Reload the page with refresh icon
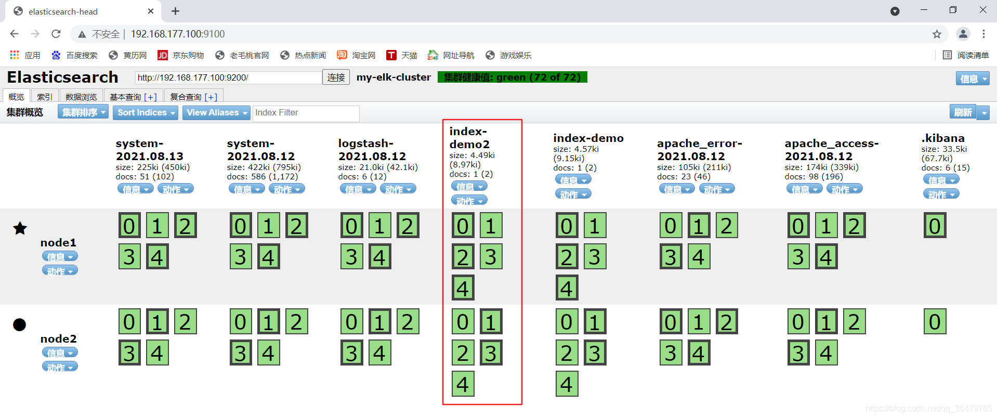The width and height of the screenshot is (997, 418). [x=56, y=34]
